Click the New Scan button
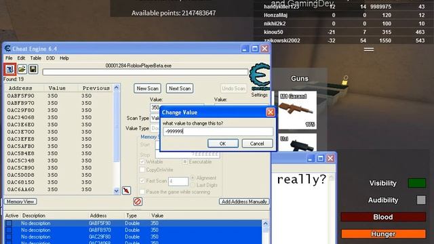This screenshot has width=434, height=244. [x=148, y=89]
